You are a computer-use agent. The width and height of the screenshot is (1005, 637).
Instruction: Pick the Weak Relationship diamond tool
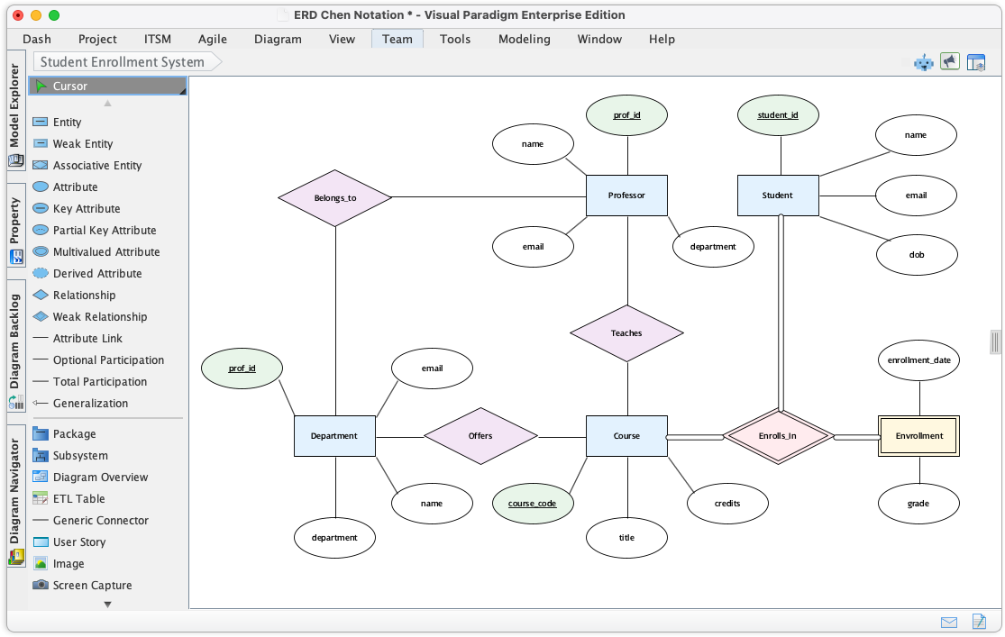coord(99,317)
